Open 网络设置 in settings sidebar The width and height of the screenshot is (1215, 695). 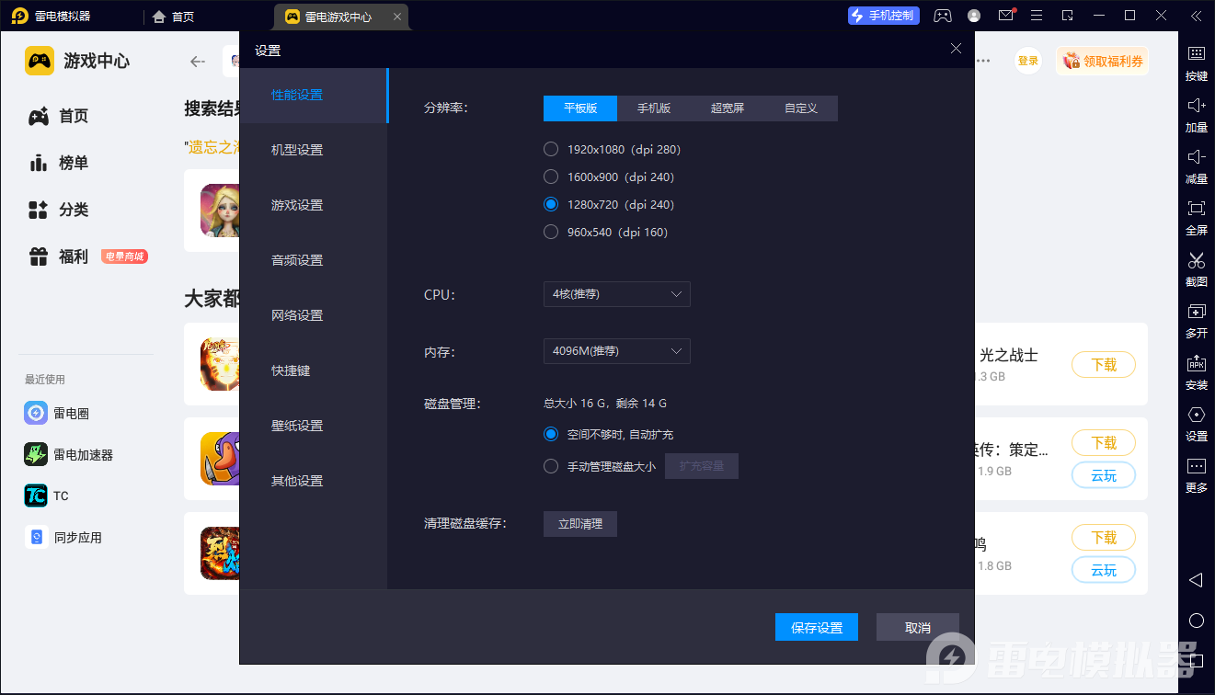click(297, 315)
